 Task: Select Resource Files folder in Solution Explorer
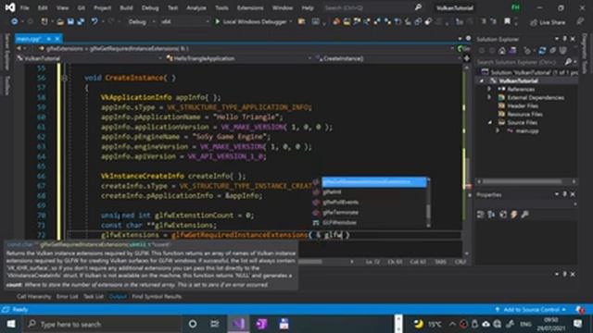(524, 114)
